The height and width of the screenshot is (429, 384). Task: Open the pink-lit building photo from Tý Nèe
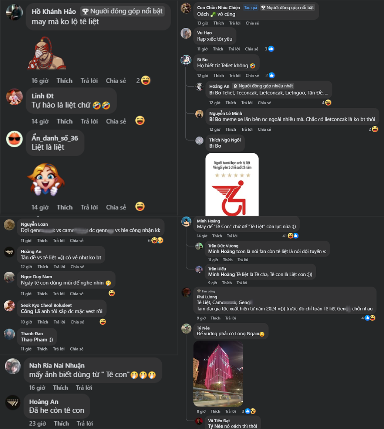tap(218, 373)
